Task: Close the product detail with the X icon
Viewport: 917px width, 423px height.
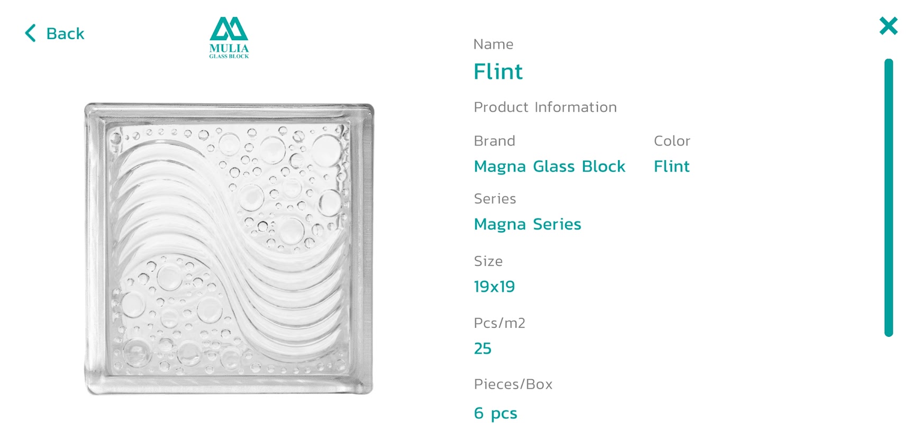Action: (888, 26)
